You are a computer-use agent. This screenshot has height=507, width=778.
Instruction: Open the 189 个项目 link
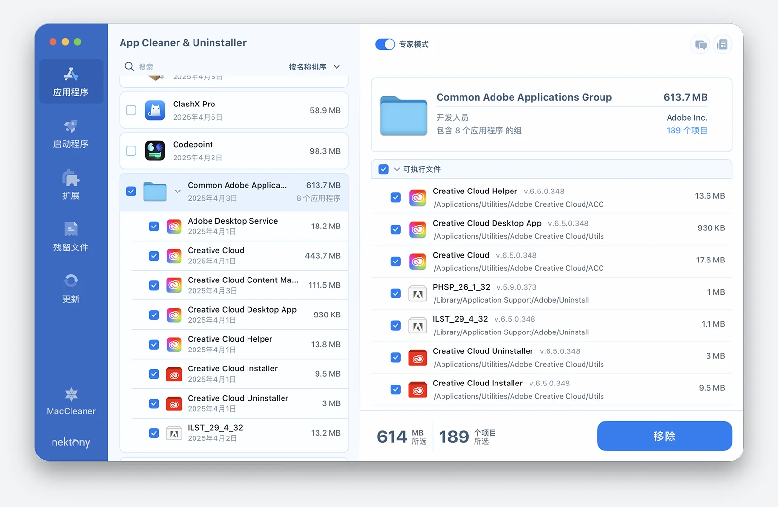click(x=687, y=130)
